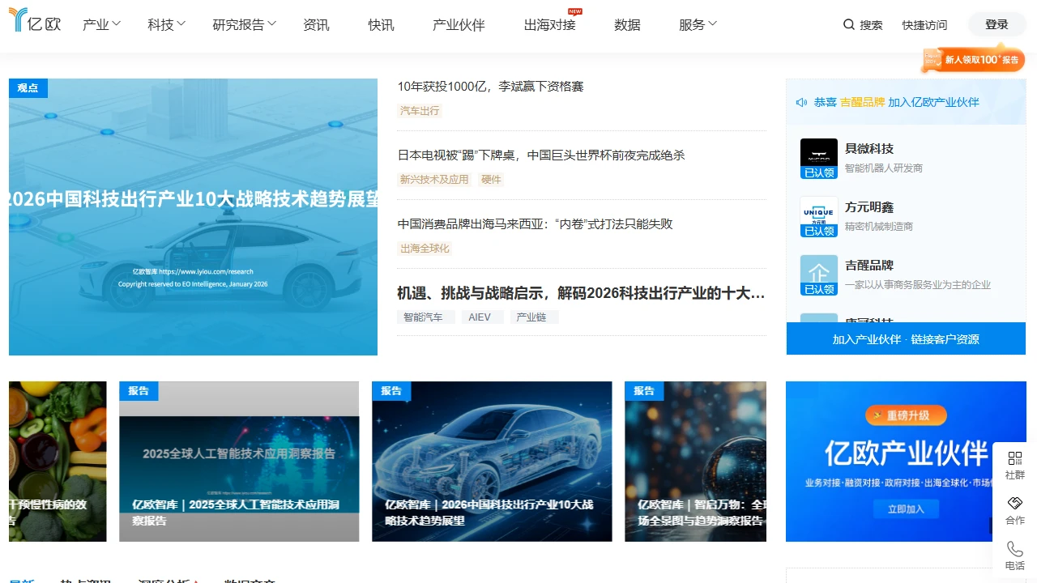Viewport: 1037px width, 583px height.
Task: Expand the 研究报告 dropdown menu
Action: click(244, 24)
